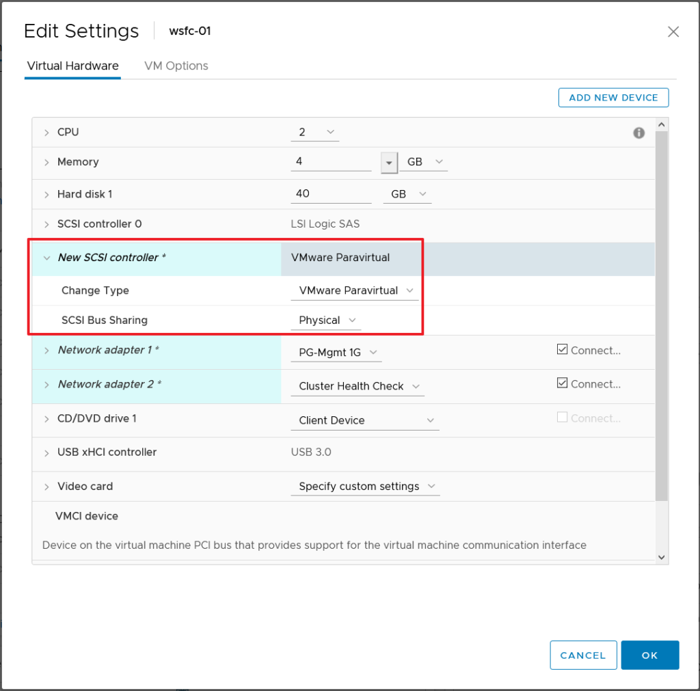The height and width of the screenshot is (691, 700).
Task: Switch to the VM Options tab
Action: click(176, 66)
